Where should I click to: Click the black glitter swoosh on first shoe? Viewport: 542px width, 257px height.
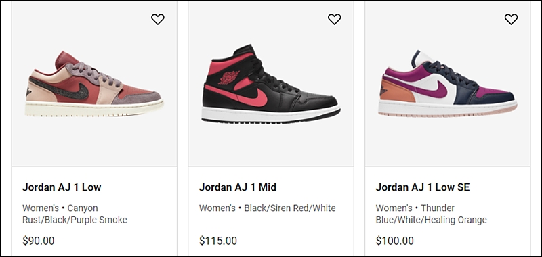click(59, 89)
